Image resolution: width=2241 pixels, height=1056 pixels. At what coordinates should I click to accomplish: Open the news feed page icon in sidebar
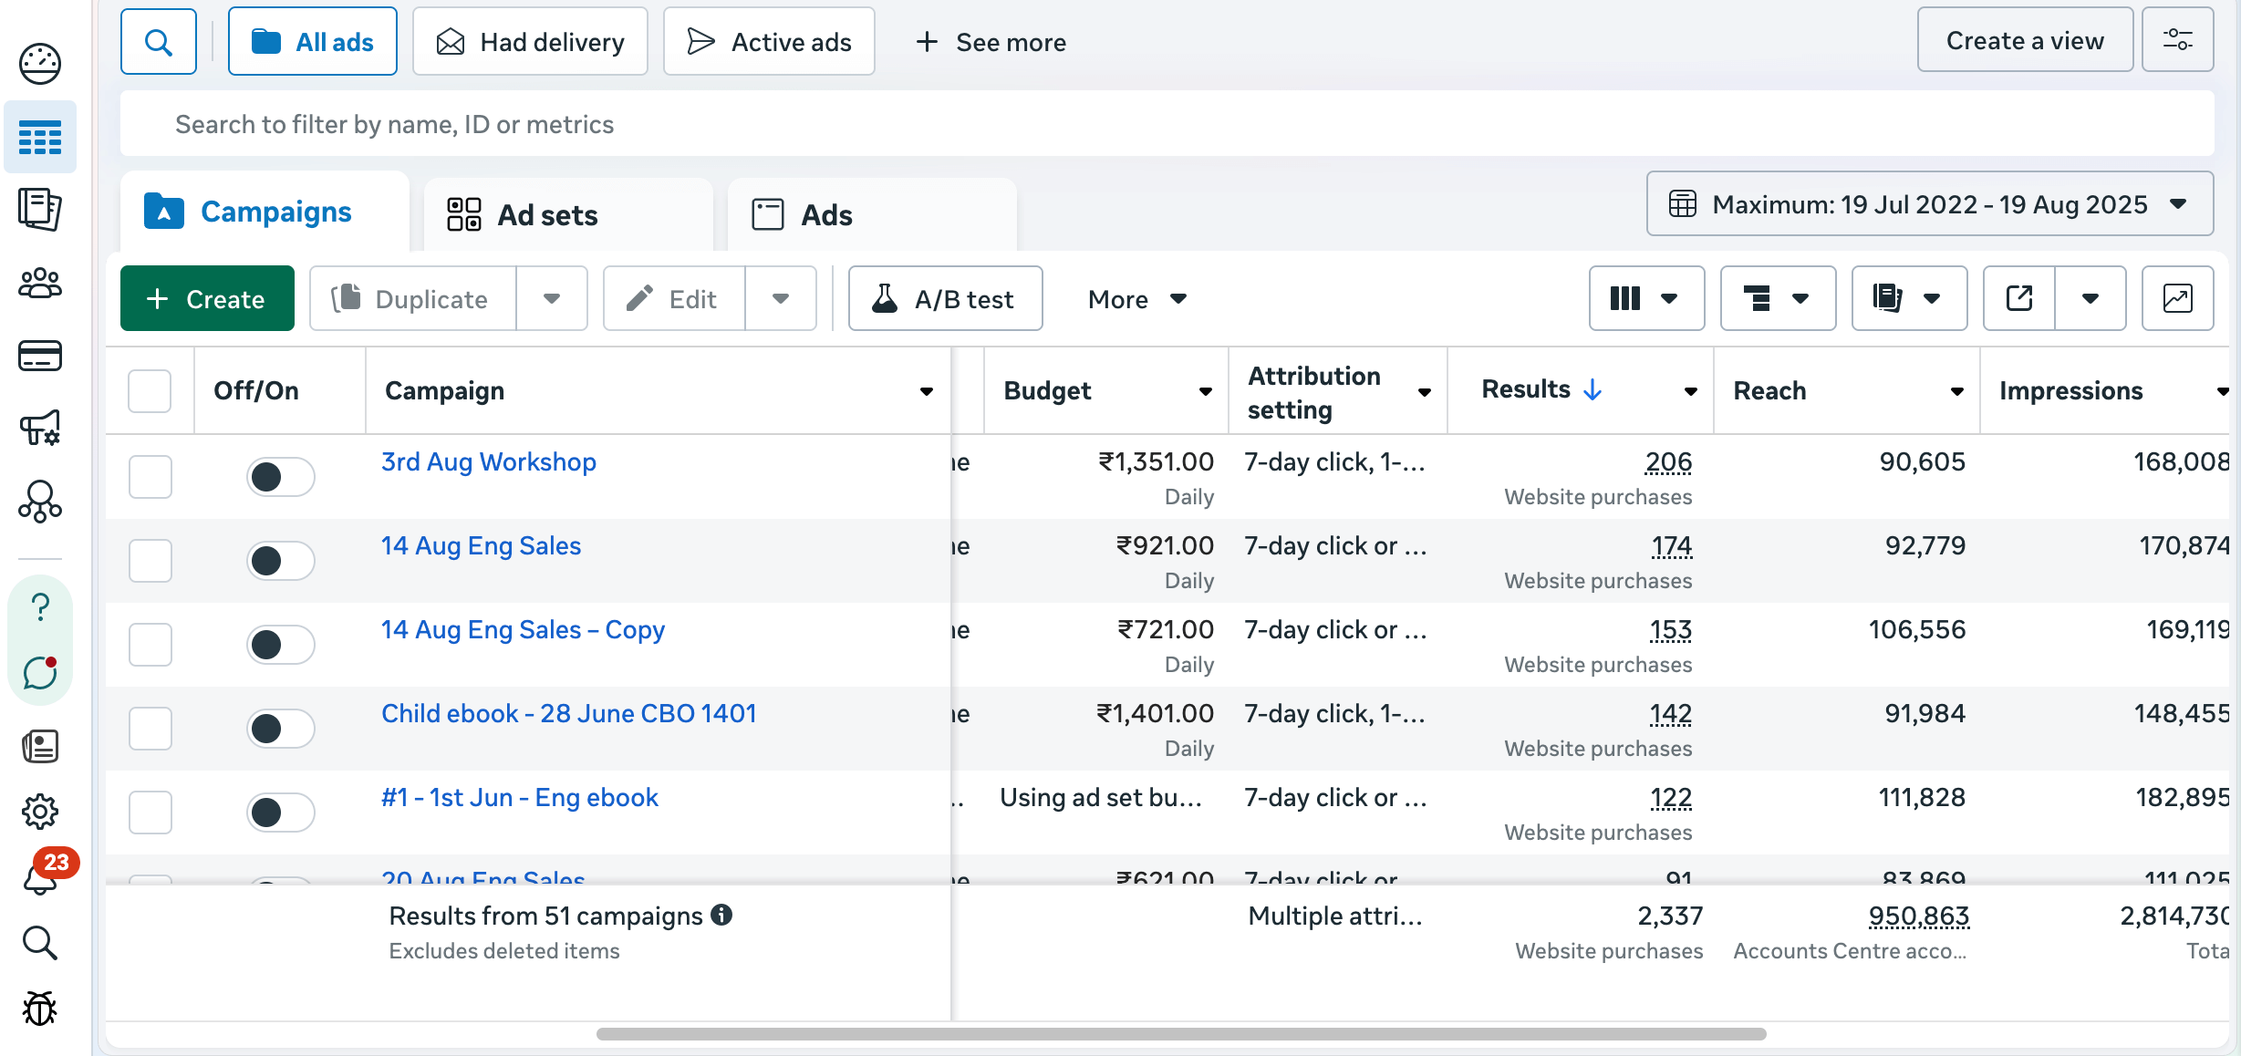[x=40, y=746]
